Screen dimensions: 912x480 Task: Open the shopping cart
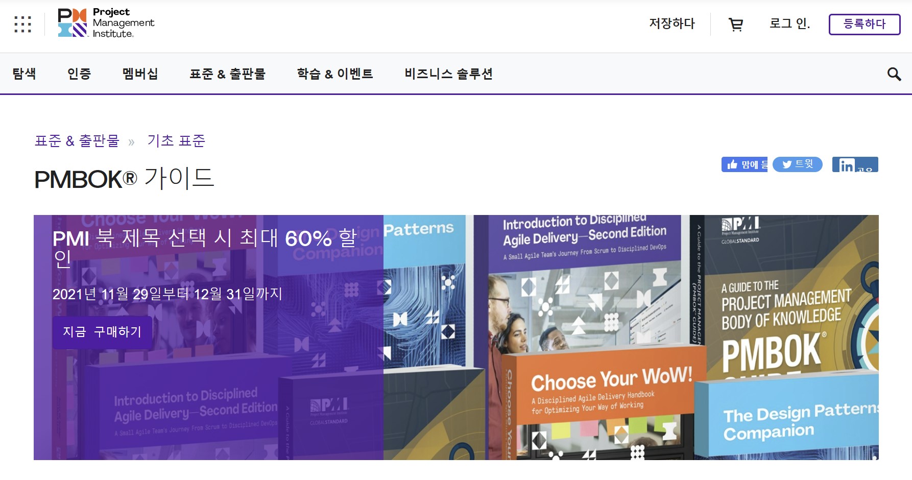[x=736, y=24]
